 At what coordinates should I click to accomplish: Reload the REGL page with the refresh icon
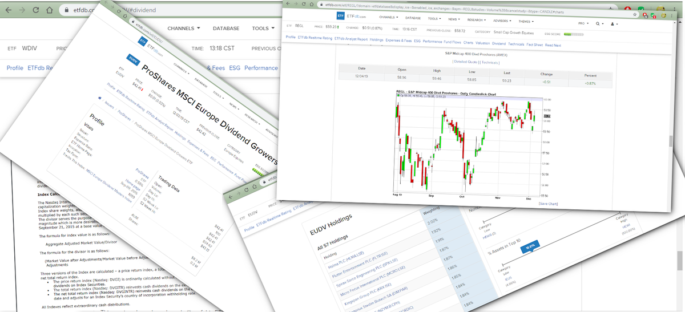point(304,4)
